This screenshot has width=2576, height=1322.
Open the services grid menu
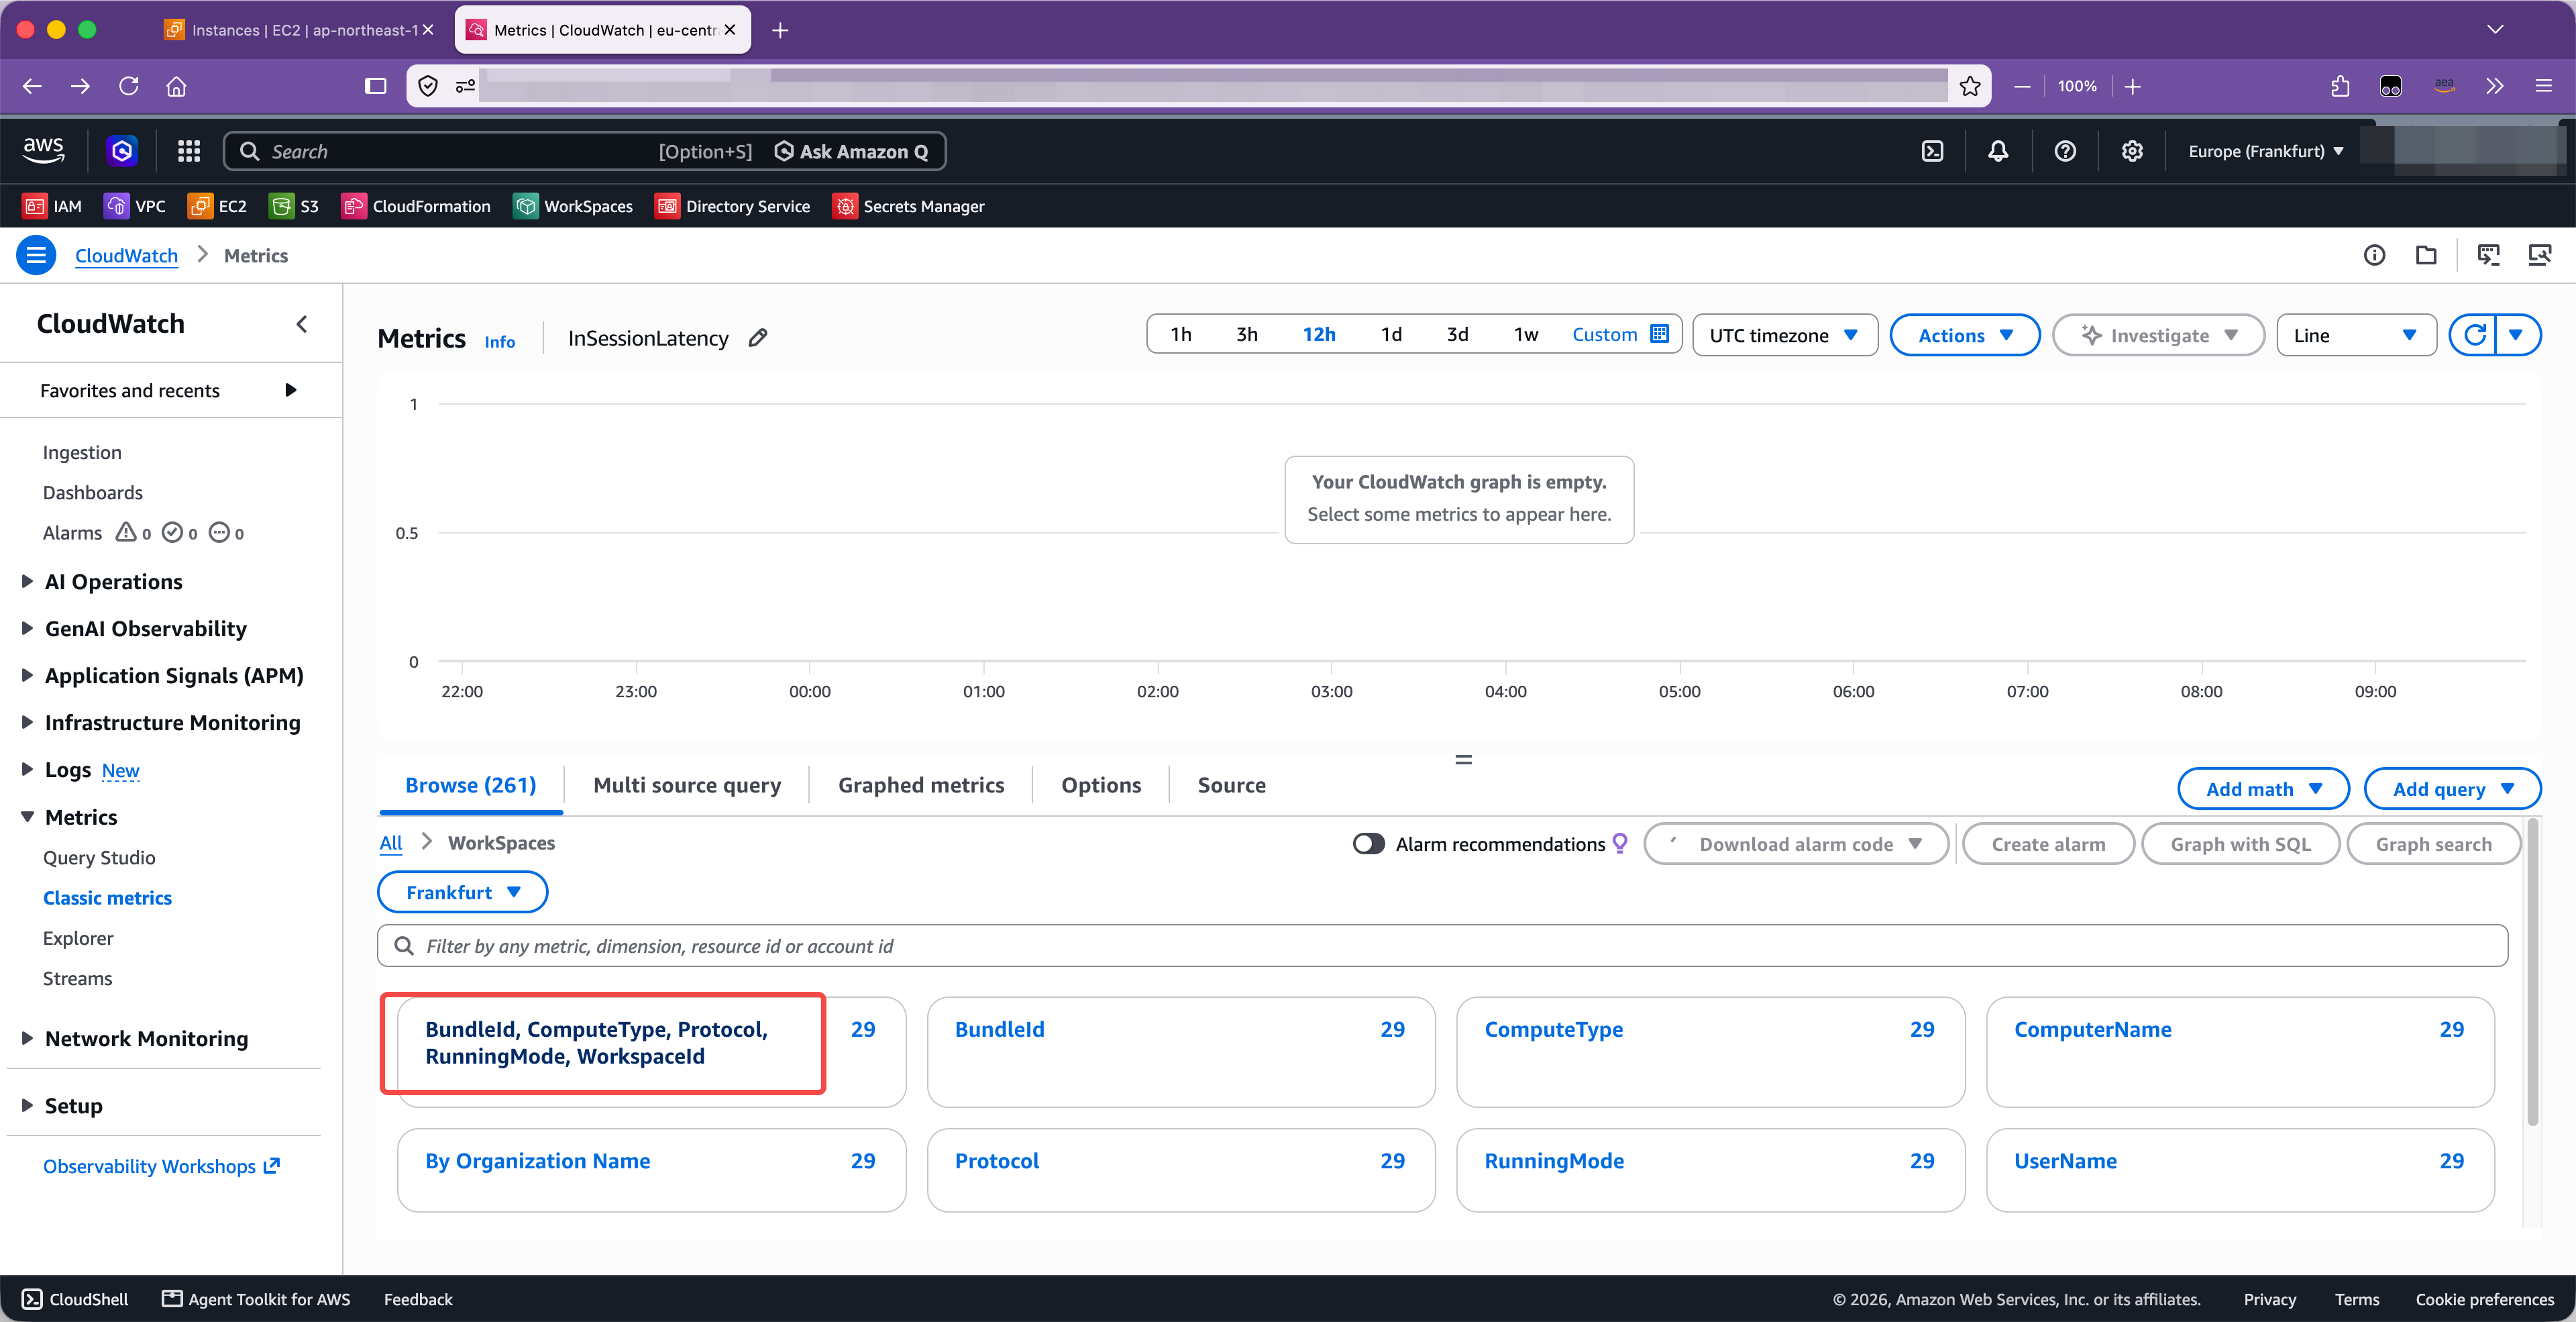[189, 151]
